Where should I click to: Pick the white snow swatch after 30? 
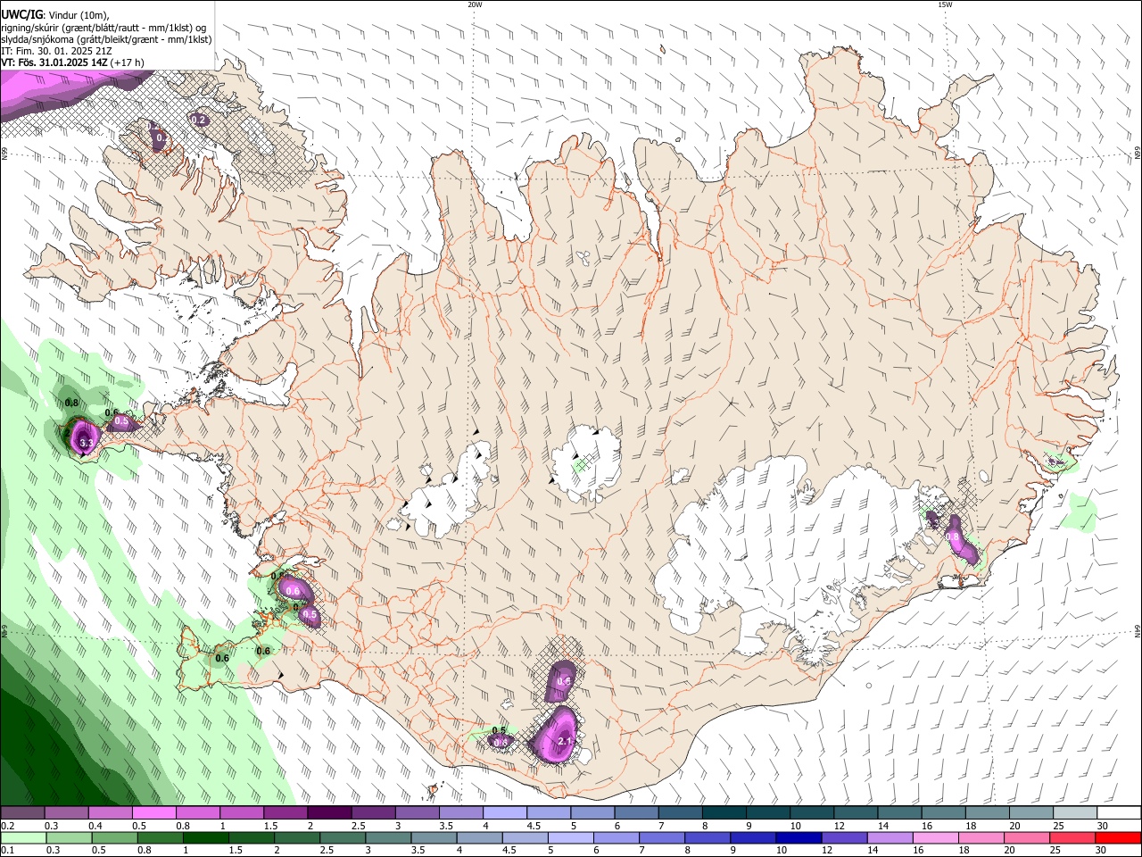tap(1119, 812)
